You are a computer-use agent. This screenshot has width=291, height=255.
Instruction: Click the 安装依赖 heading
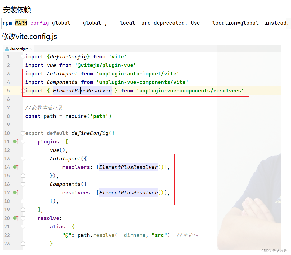[17, 10]
